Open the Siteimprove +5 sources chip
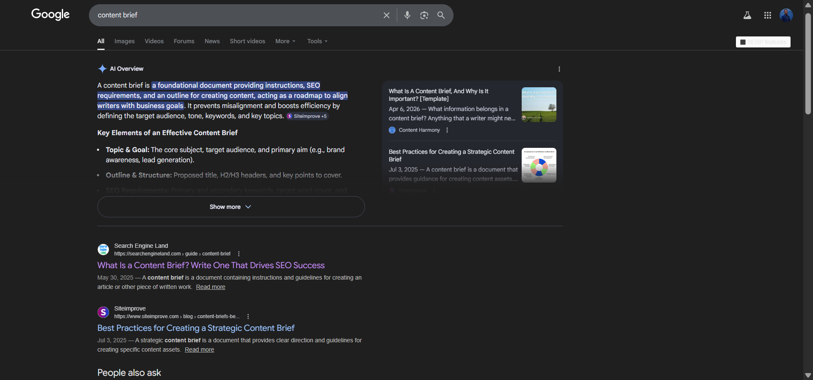 point(307,116)
